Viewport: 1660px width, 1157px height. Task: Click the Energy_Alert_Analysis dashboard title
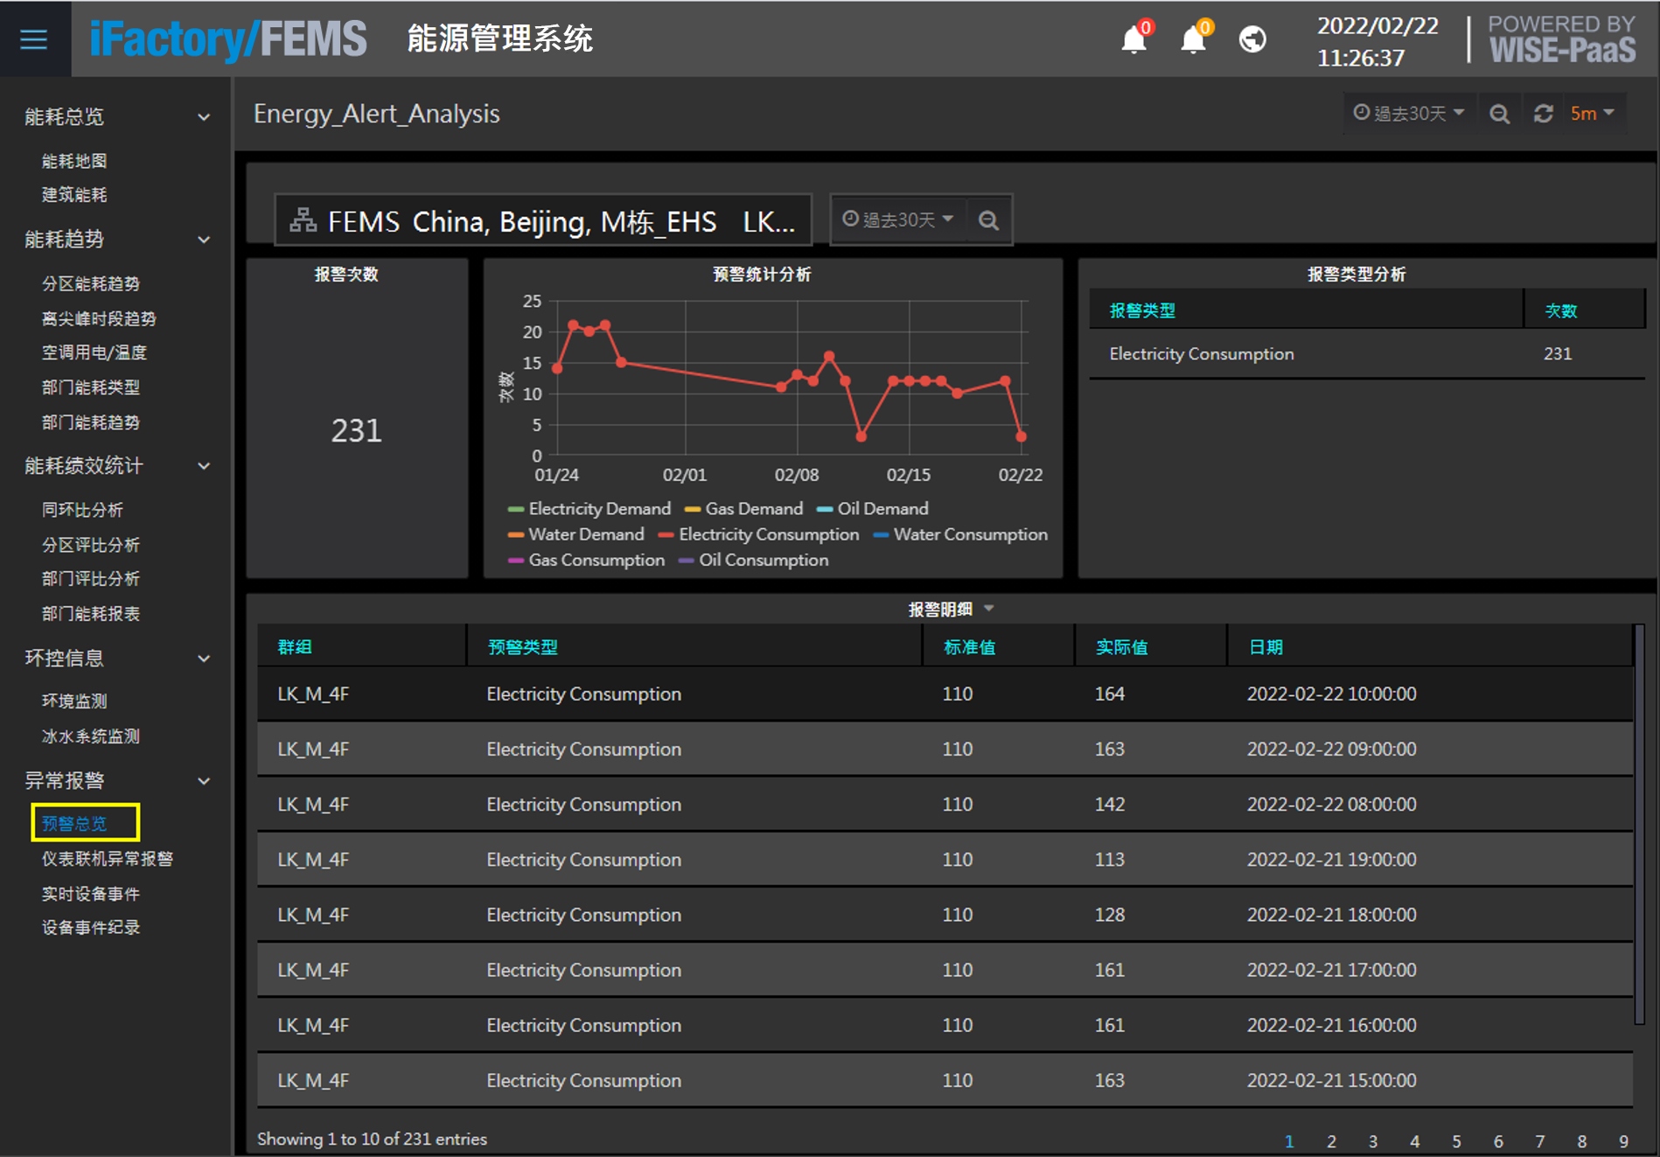pos(377,114)
